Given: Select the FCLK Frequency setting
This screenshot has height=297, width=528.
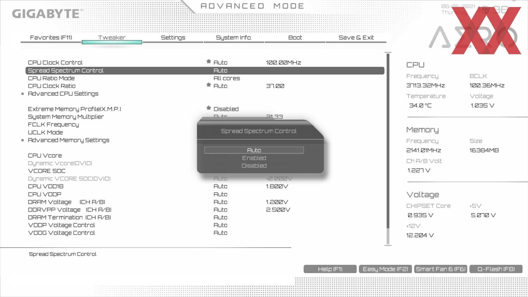Looking at the screenshot, I should tap(53, 125).
